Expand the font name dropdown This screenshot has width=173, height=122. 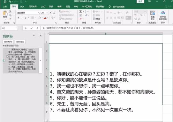[x=39, y=13]
